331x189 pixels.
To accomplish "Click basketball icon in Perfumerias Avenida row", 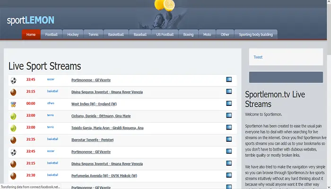I will (x=13, y=176).
